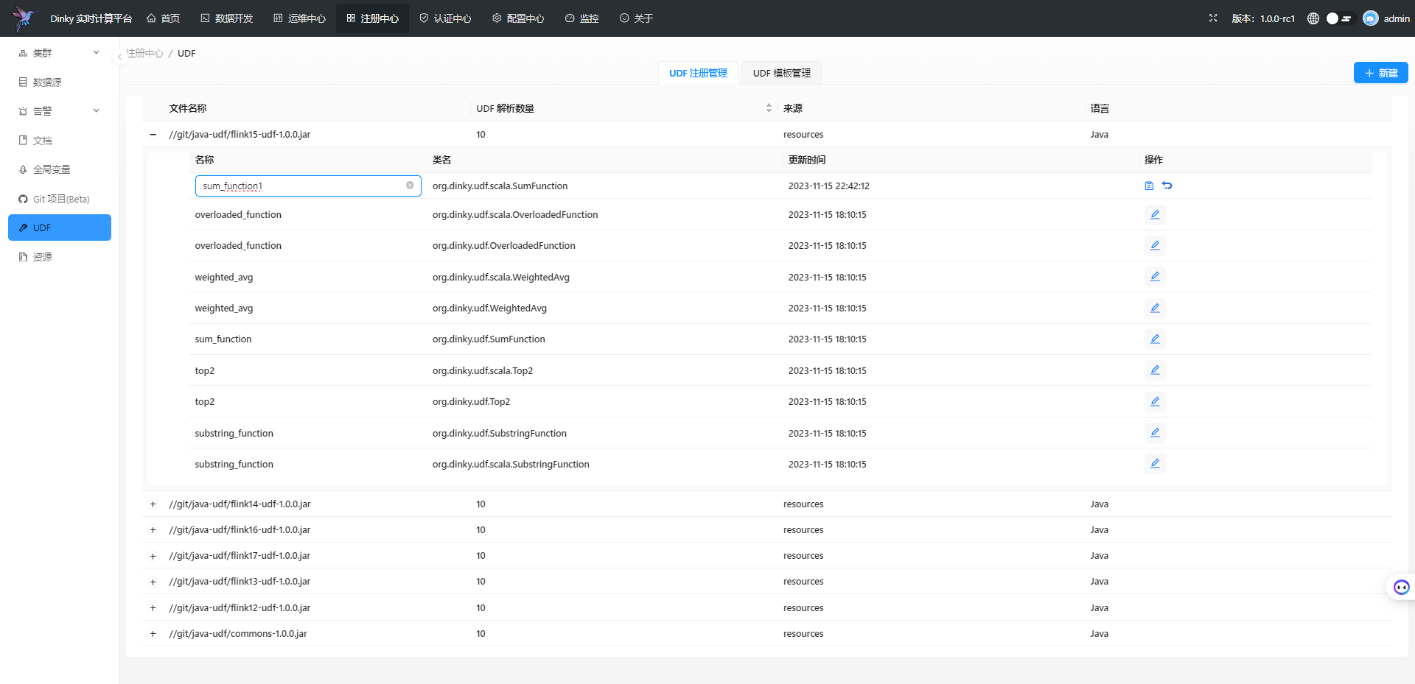Select UDF in the sidebar

click(x=60, y=228)
